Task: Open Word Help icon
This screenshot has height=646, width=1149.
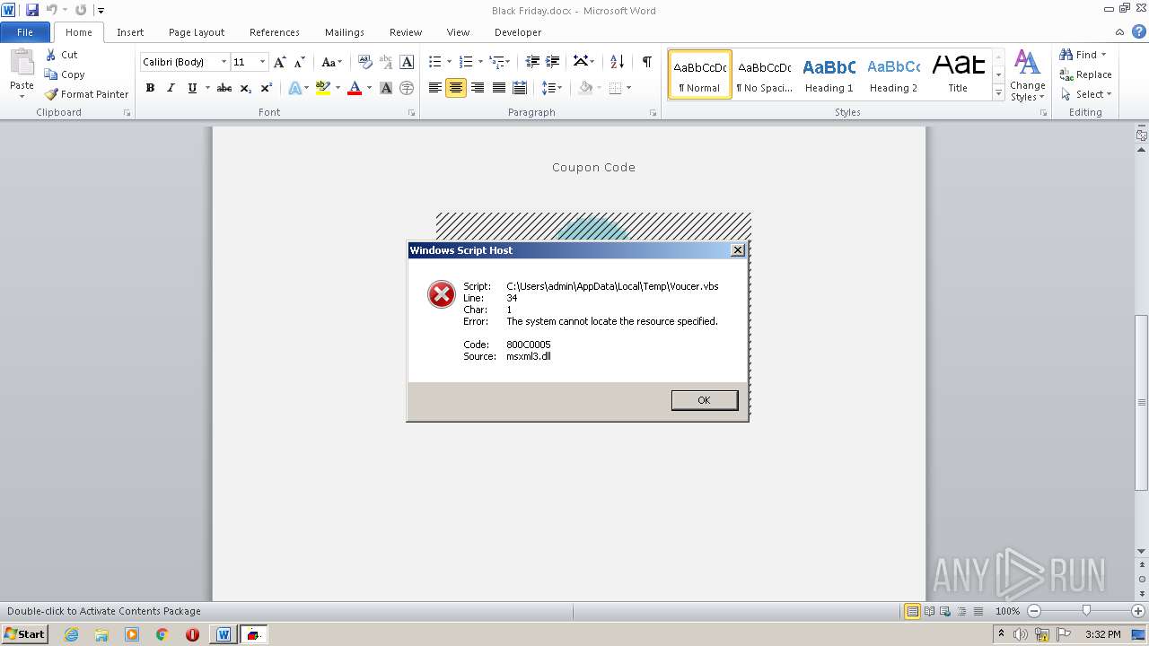Action: coord(1138,32)
